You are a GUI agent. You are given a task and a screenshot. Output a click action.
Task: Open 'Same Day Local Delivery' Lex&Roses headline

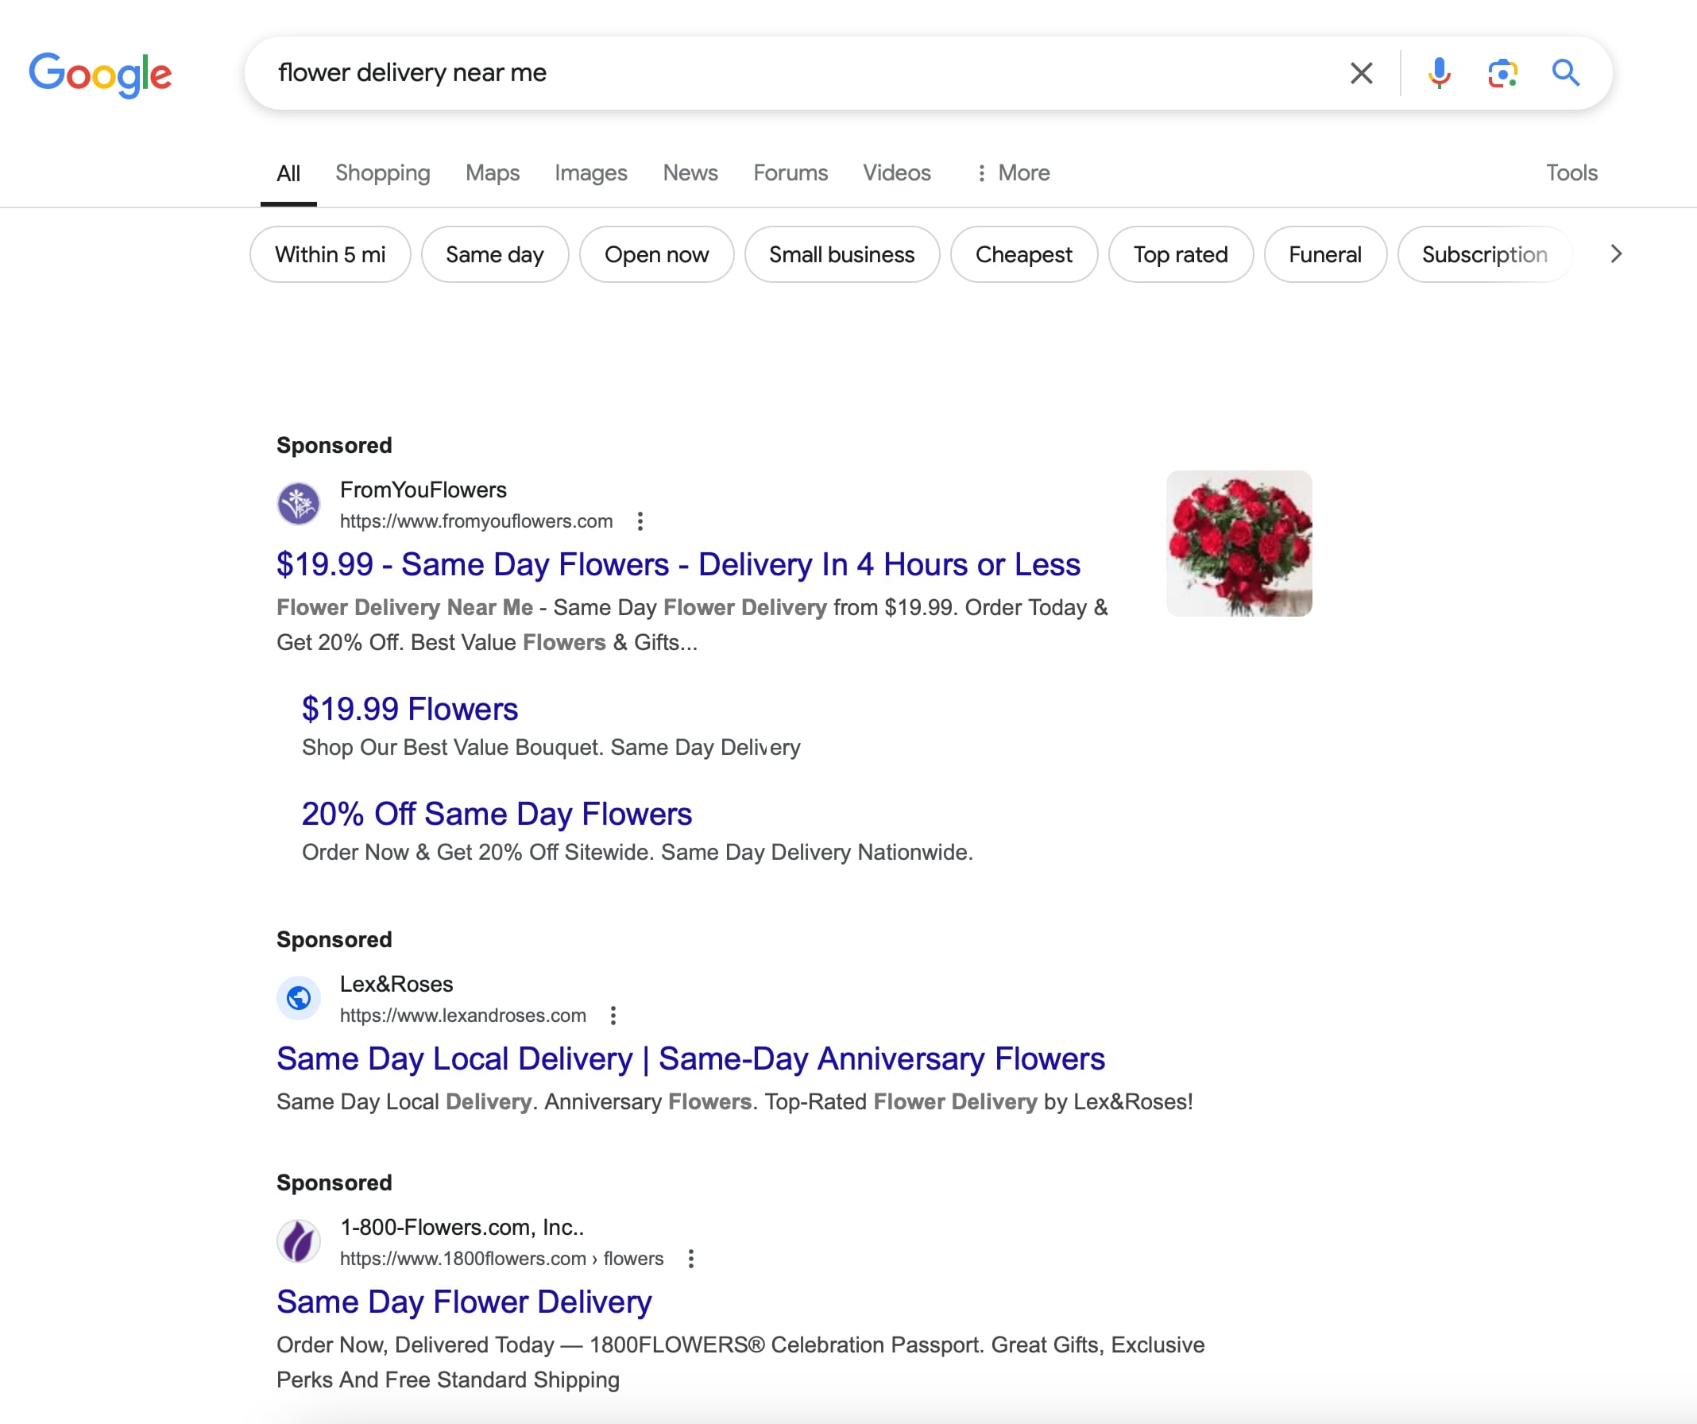[x=691, y=1059]
